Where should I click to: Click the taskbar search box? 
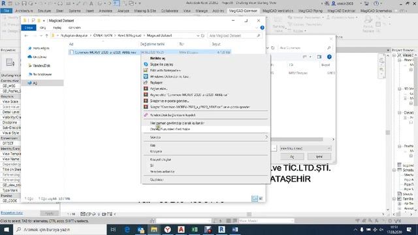pos(59,229)
